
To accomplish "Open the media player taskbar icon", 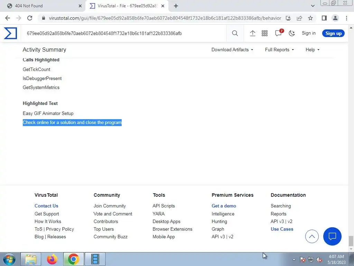I will (x=95, y=259).
